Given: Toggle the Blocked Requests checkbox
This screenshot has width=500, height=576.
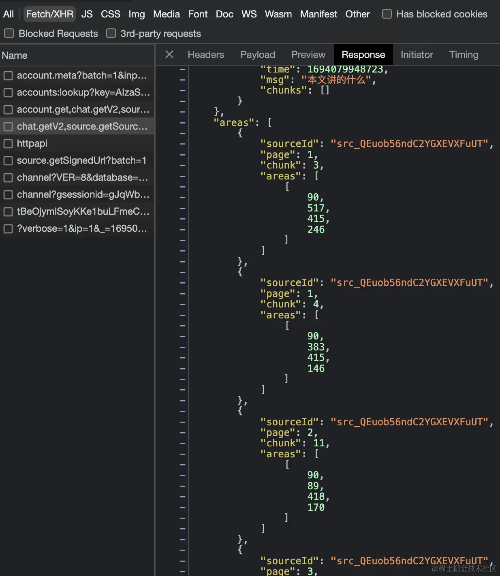Looking at the screenshot, I should 9,33.
